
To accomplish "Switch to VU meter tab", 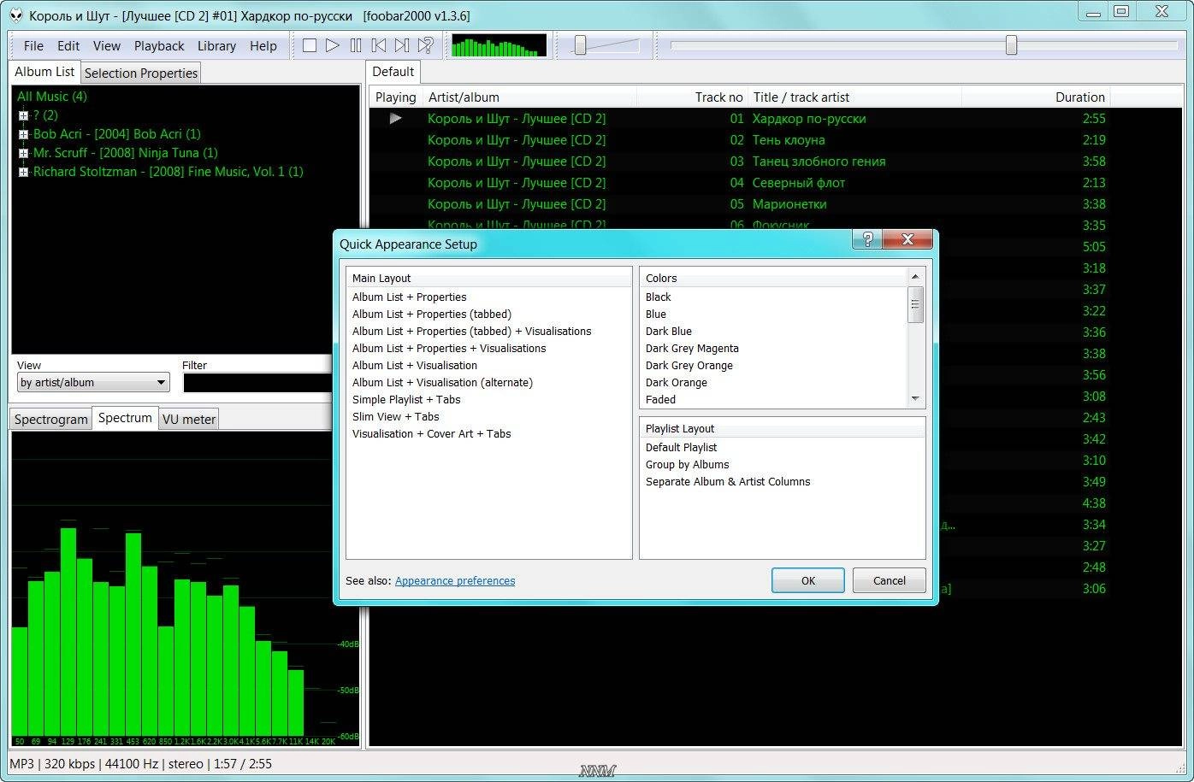I will pyautogui.click(x=189, y=420).
